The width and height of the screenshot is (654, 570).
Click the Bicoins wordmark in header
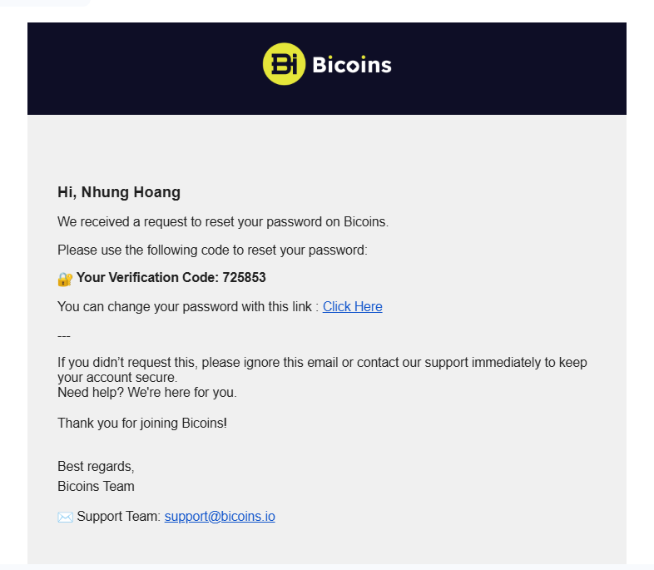(352, 65)
